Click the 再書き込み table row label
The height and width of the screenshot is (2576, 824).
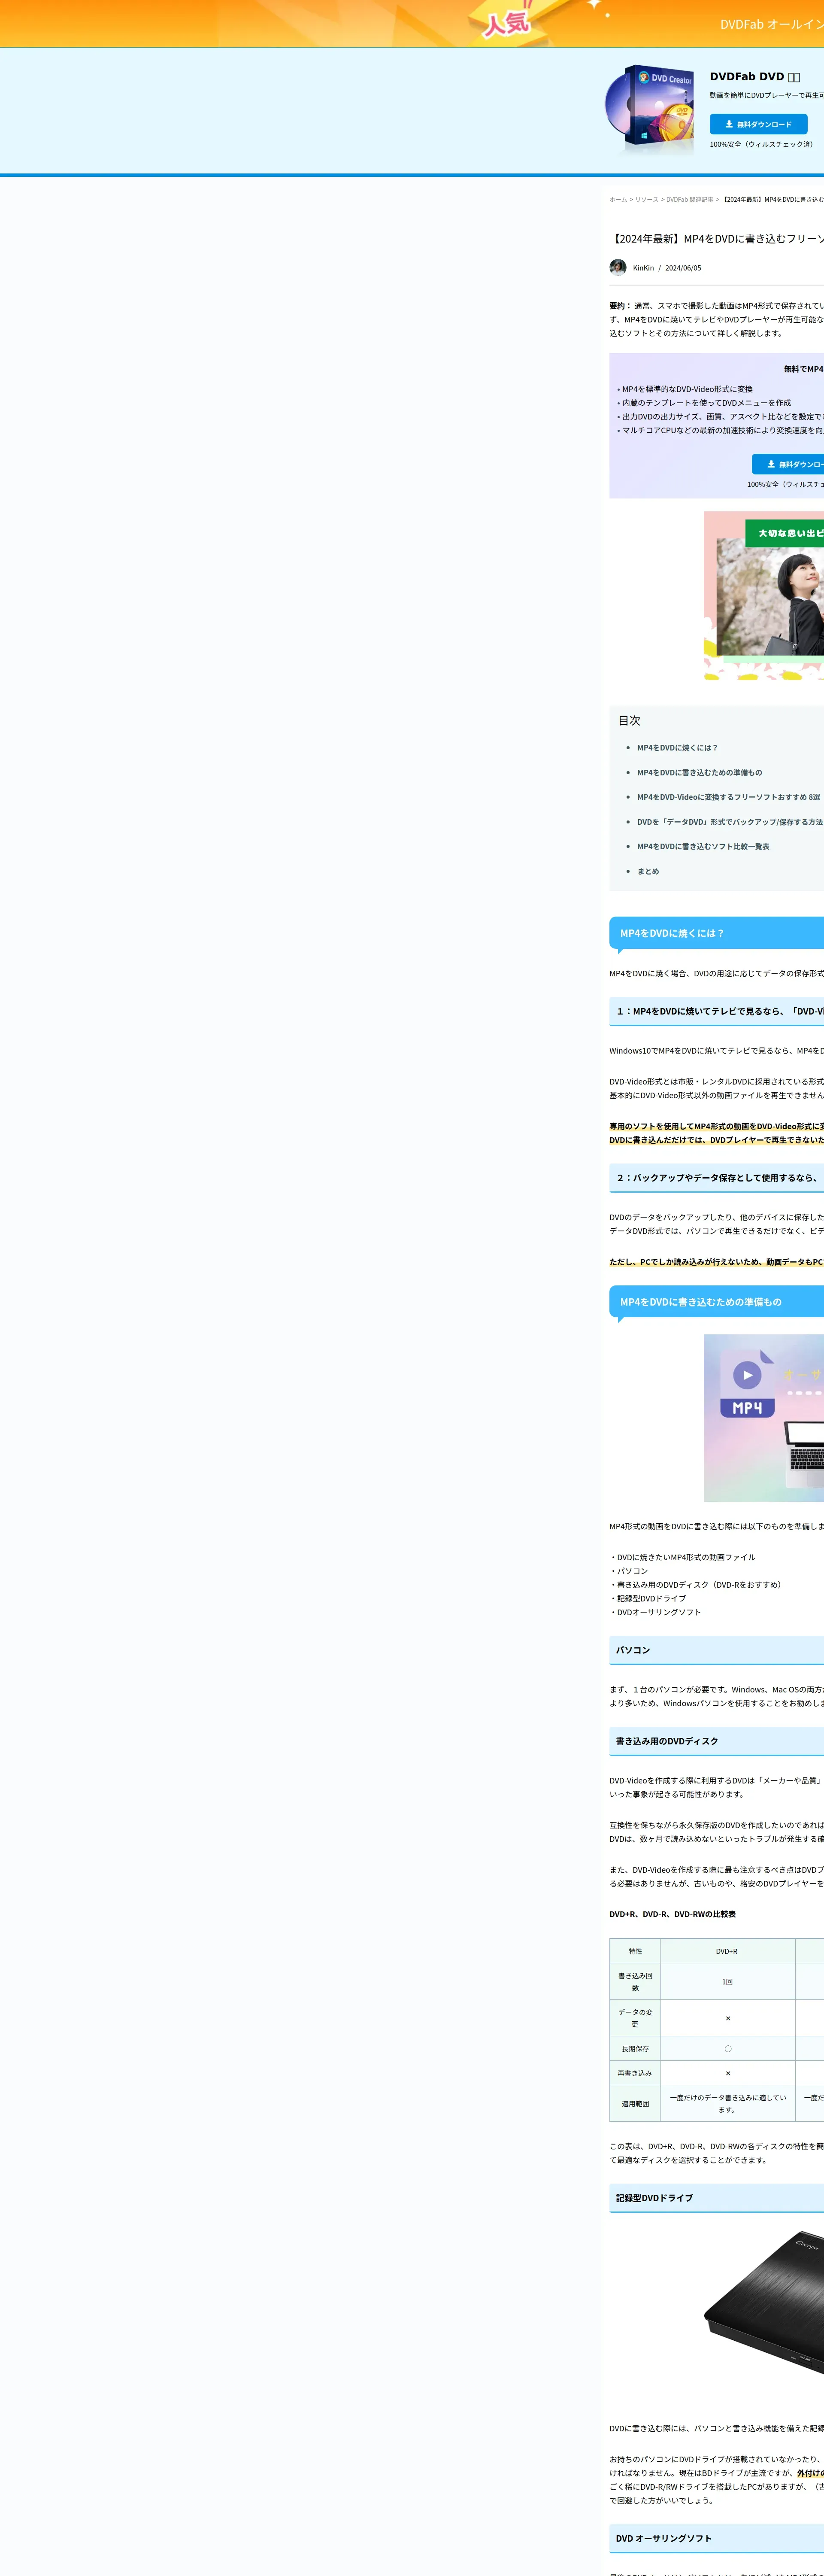(635, 2073)
